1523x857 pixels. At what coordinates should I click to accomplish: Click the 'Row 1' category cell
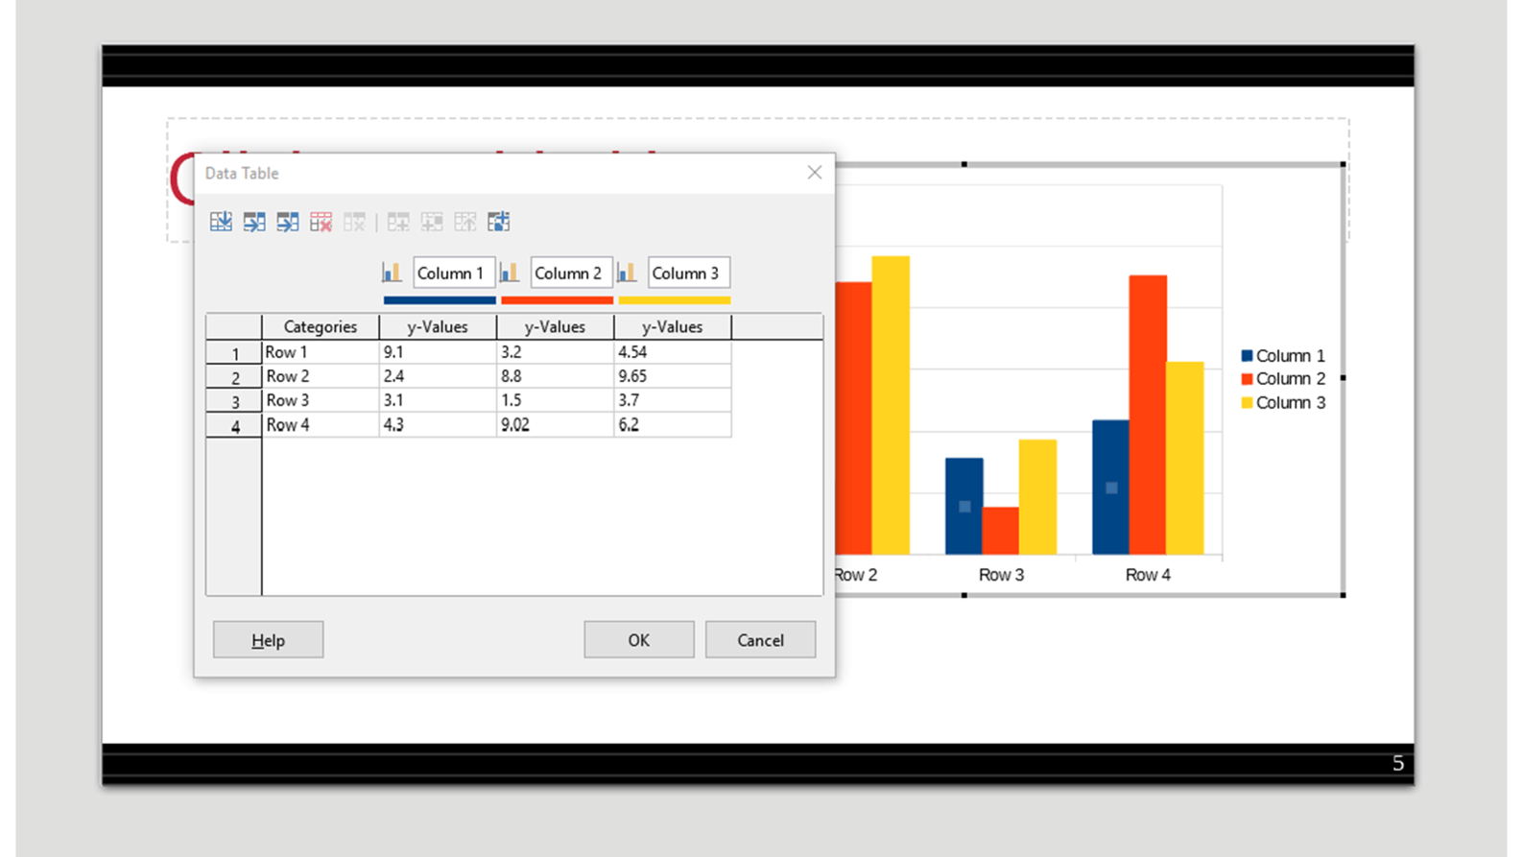pyautogui.click(x=321, y=352)
